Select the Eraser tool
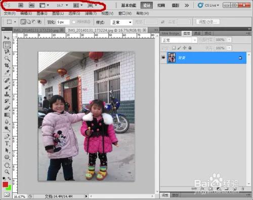 click(7, 108)
